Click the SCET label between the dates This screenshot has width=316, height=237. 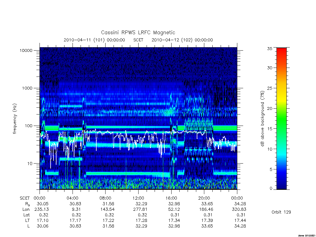[x=138, y=40]
